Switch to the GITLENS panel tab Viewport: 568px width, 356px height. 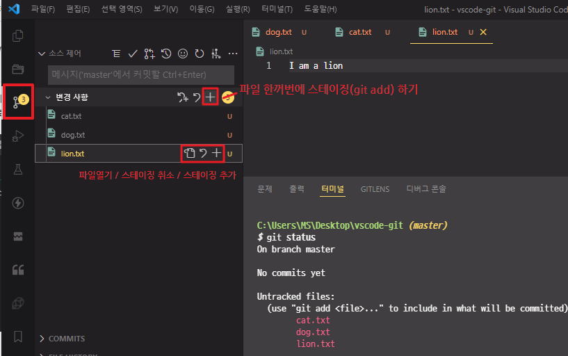click(x=375, y=189)
